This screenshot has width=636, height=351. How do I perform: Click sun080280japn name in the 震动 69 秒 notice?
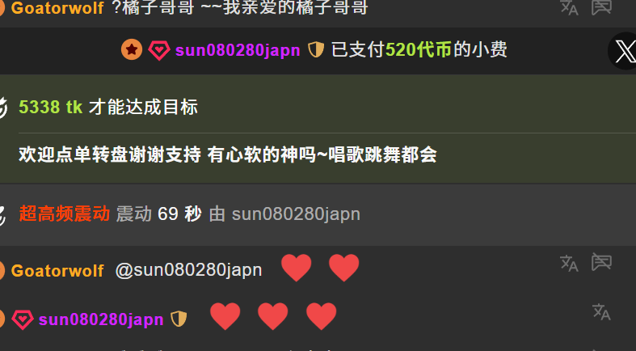[296, 214]
